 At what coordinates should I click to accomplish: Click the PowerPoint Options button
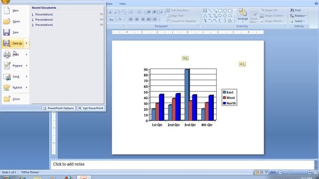pyautogui.click(x=59, y=108)
